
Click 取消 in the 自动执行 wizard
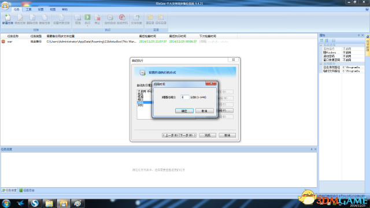227,135
